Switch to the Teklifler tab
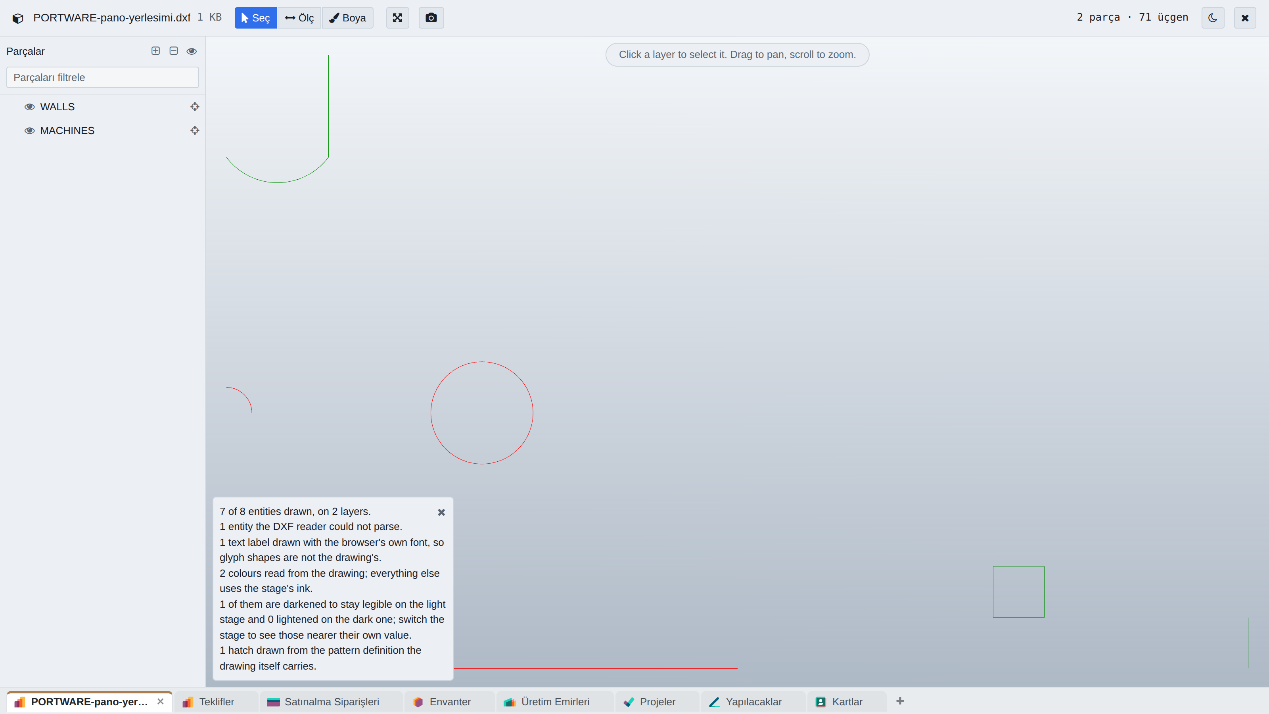Screen dimensions: 1269x714 [216, 702]
